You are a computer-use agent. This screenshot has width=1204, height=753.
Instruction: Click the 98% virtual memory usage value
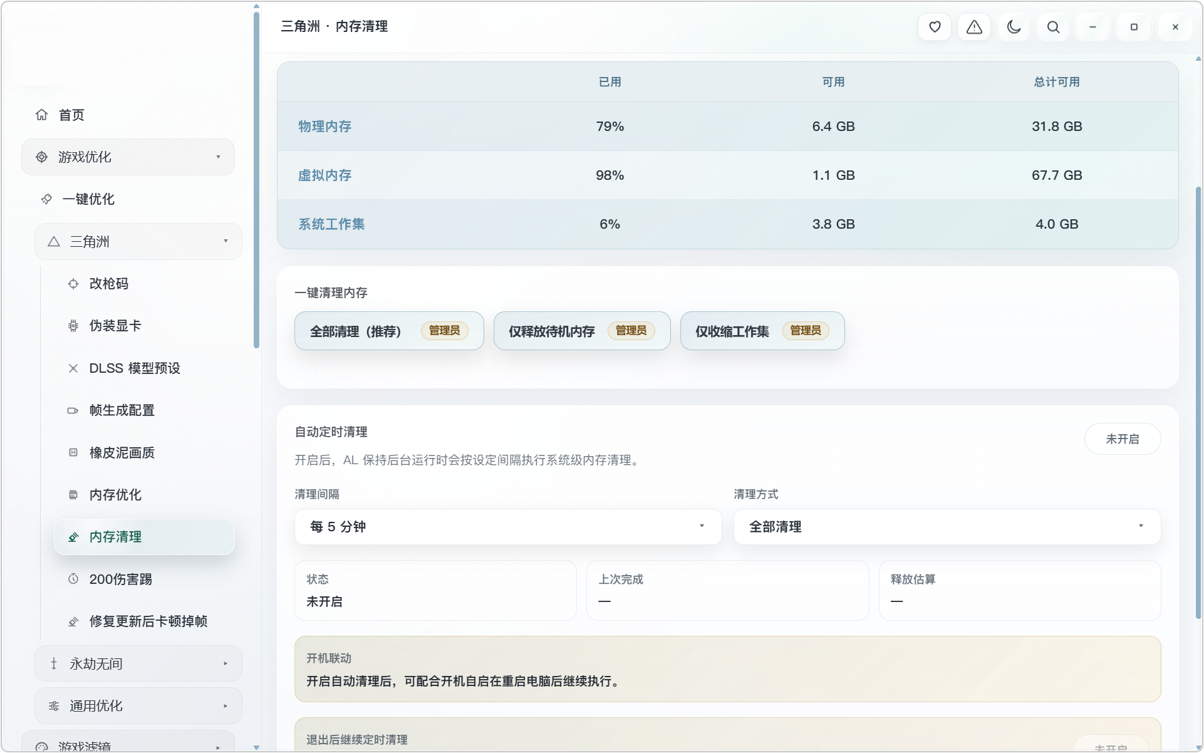(610, 175)
